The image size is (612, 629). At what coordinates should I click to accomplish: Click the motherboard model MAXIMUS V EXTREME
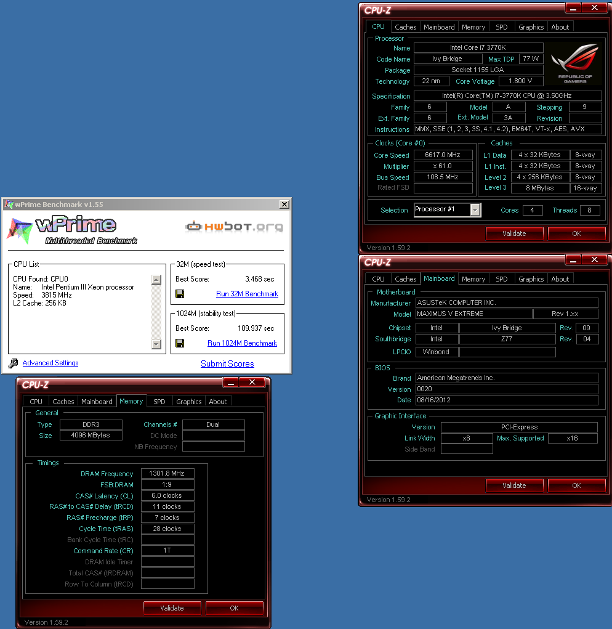tap(474, 314)
